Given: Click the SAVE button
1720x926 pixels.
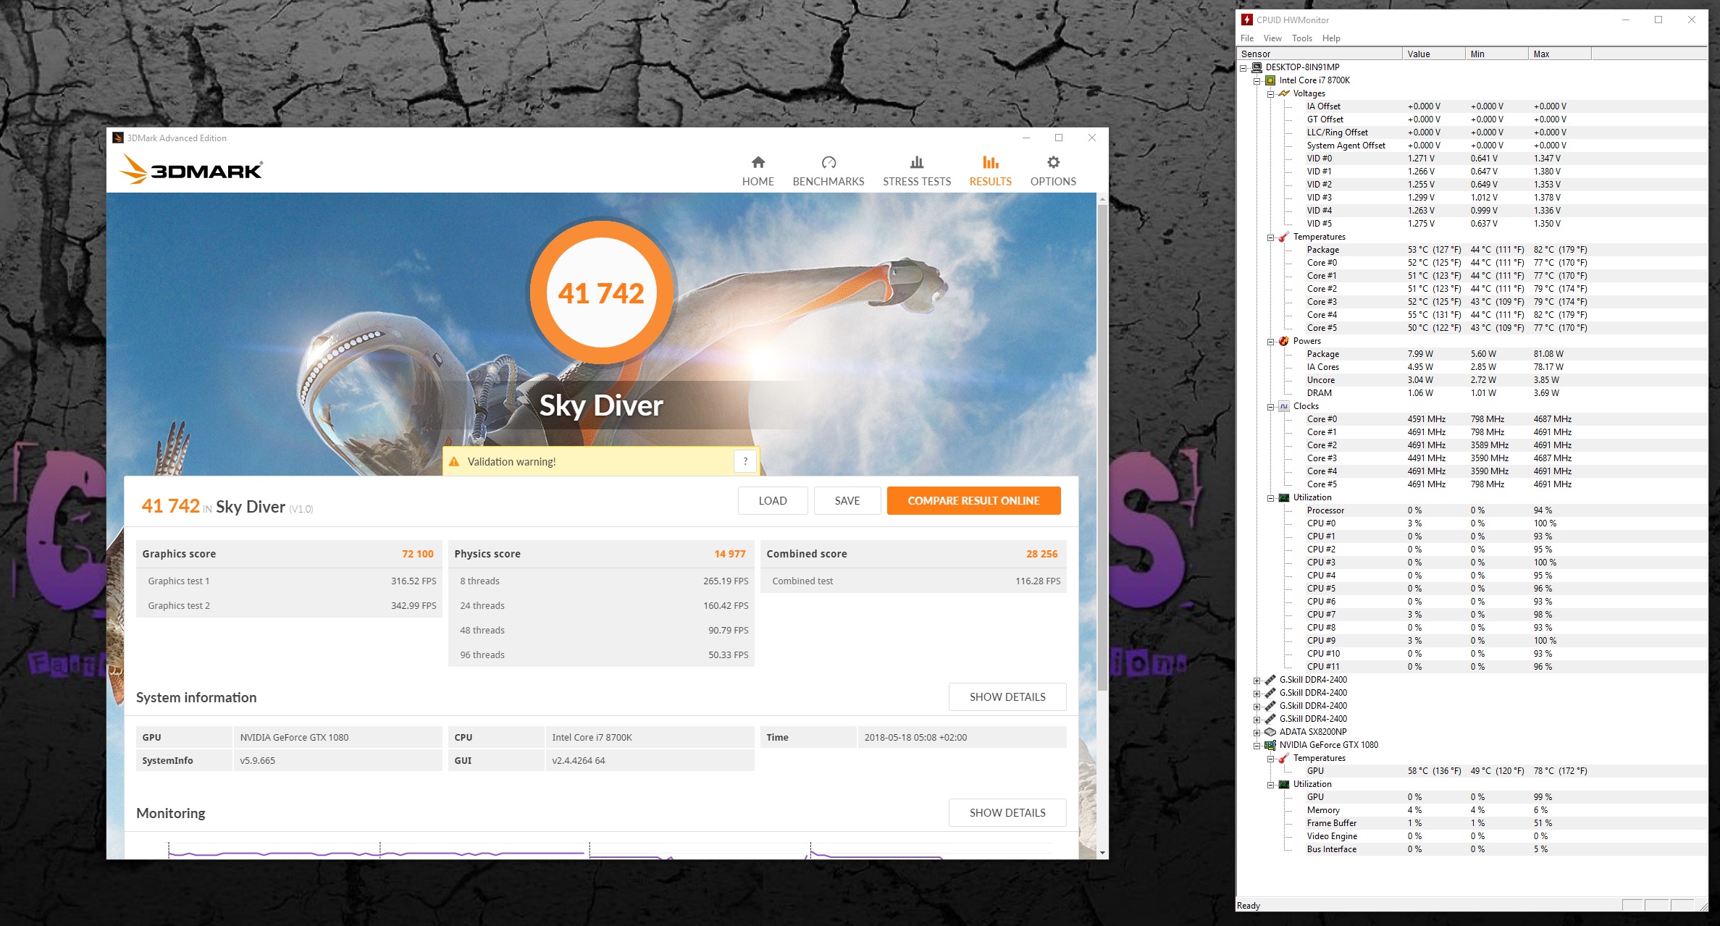Looking at the screenshot, I should click(847, 500).
